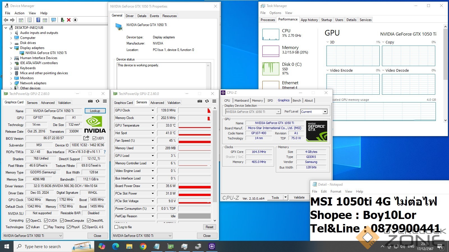Click the Device Manager back arrow
The image size is (449, 252).
click(x=6, y=20)
